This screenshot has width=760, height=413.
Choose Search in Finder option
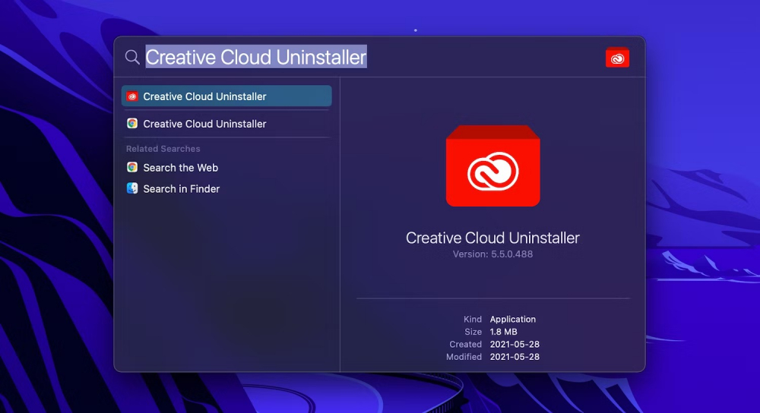181,189
